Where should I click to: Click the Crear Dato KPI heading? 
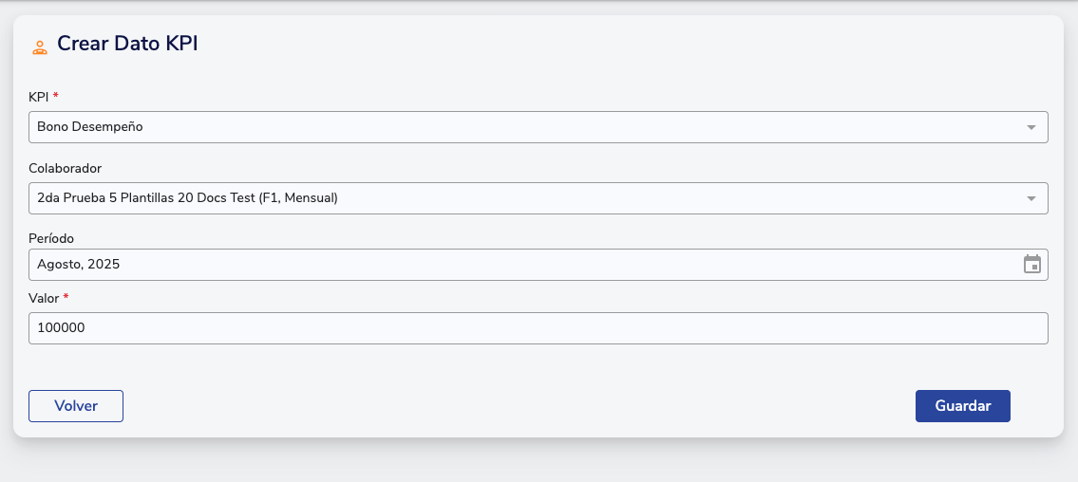(x=127, y=44)
